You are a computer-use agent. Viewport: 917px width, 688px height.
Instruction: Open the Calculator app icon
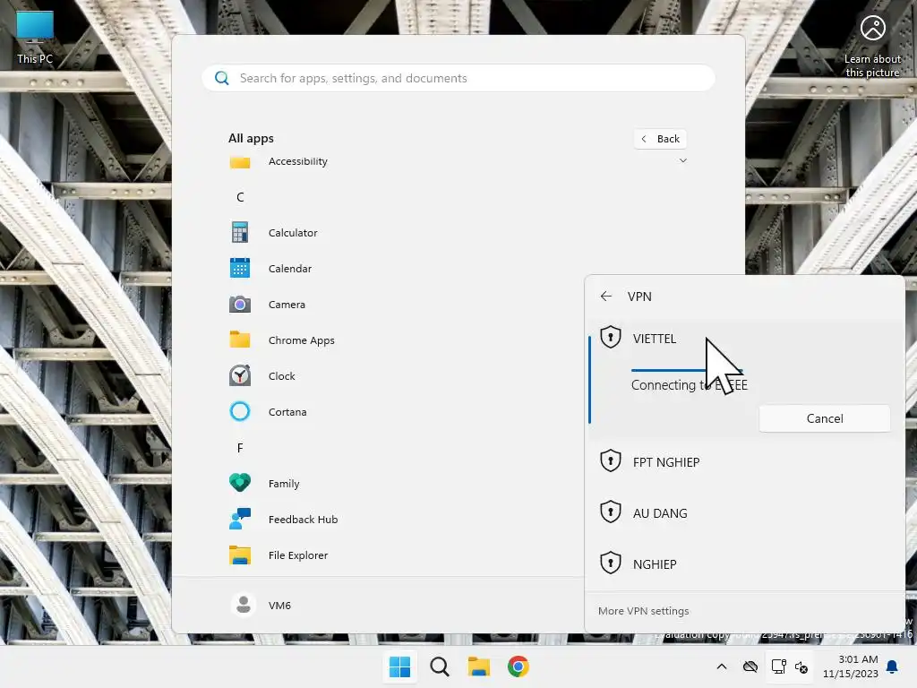tap(240, 232)
